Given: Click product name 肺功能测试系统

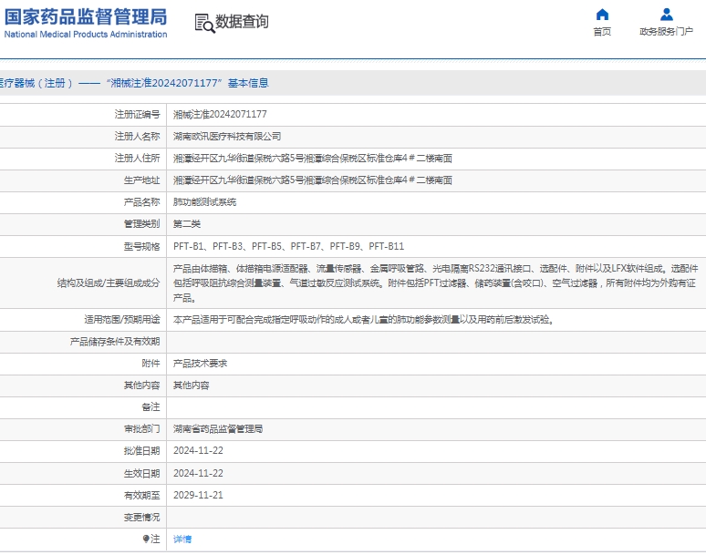Looking at the screenshot, I should [204, 202].
